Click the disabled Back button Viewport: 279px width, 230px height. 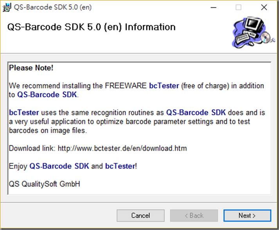(x=194, y=215)
